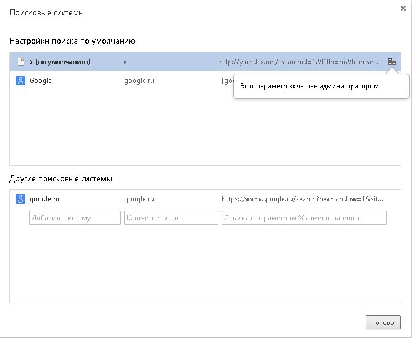Click the URL with %s parameter field
This screenshot has height=338, width=412.
304,218
